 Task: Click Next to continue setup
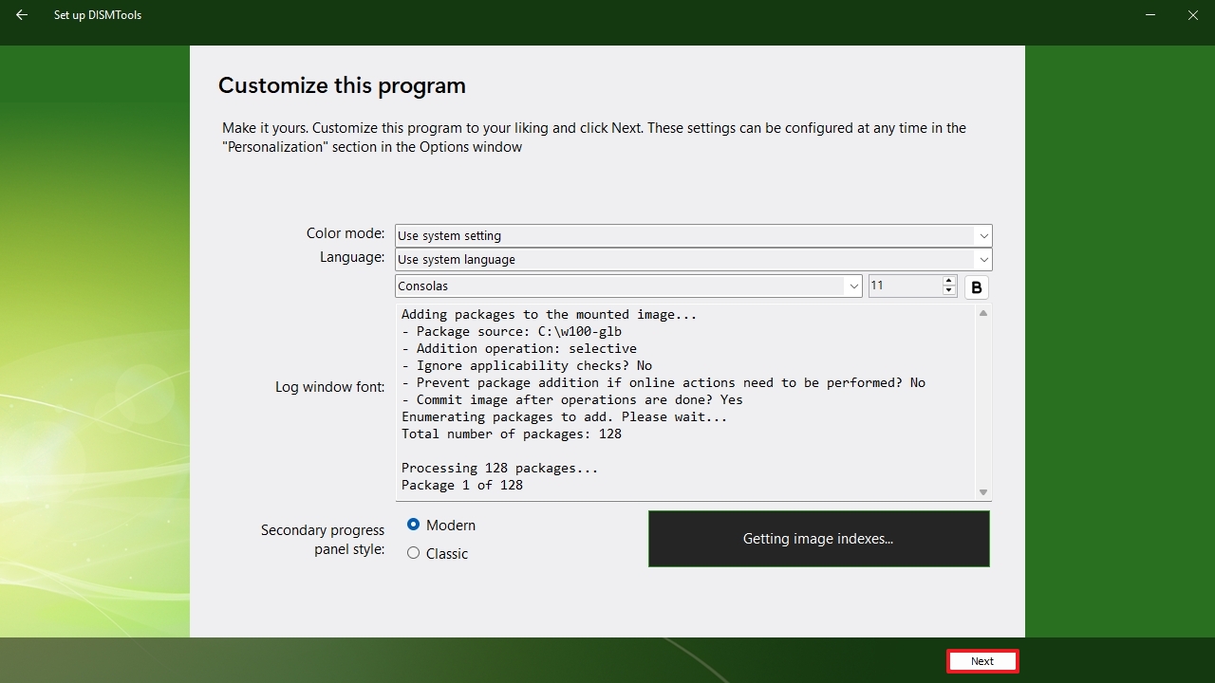[x=982, y=661]
